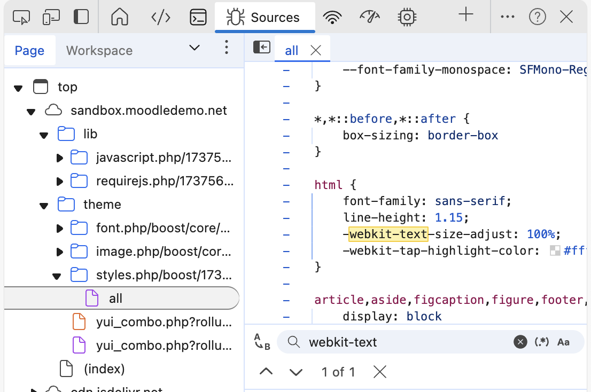Open DevTools help
Screen dimensions: 591x392
(x=538, y=17)
